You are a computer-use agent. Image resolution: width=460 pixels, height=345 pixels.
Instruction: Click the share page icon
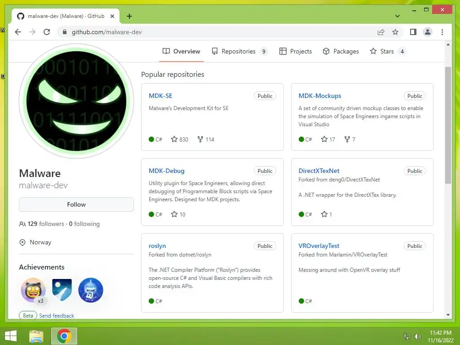click(381, 32)
